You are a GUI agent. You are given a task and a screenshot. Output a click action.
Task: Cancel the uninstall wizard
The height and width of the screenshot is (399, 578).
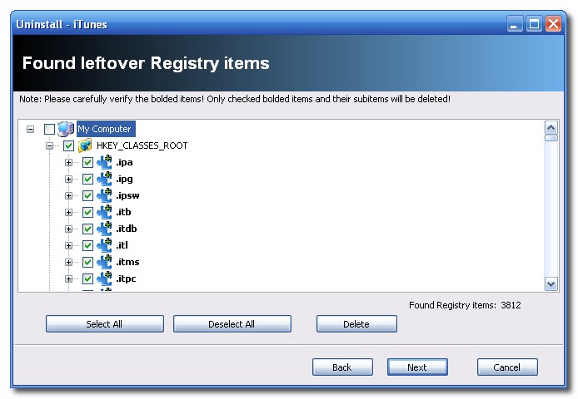507,367
